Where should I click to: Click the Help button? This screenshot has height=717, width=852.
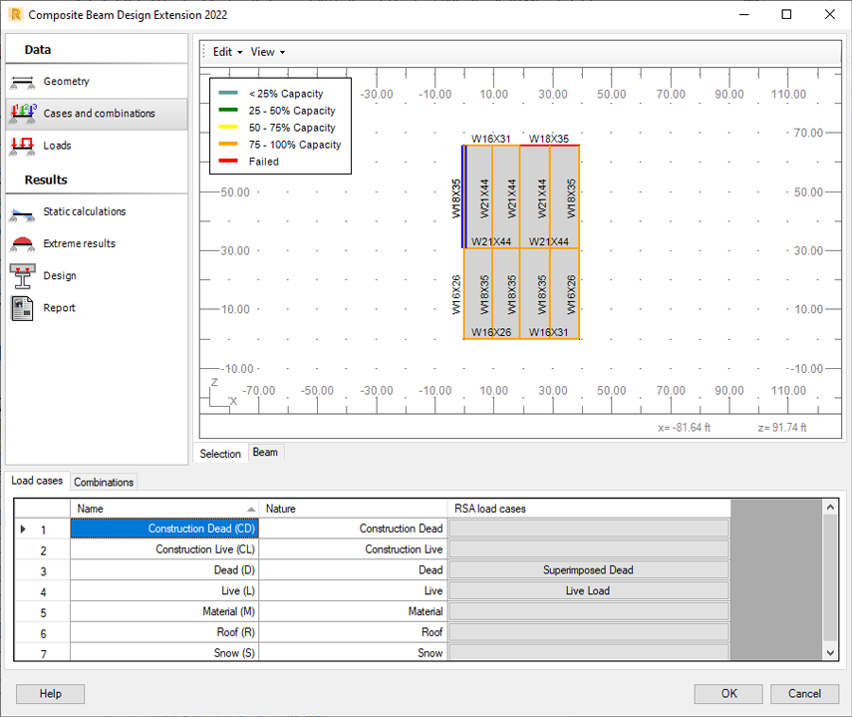point(51,694)
